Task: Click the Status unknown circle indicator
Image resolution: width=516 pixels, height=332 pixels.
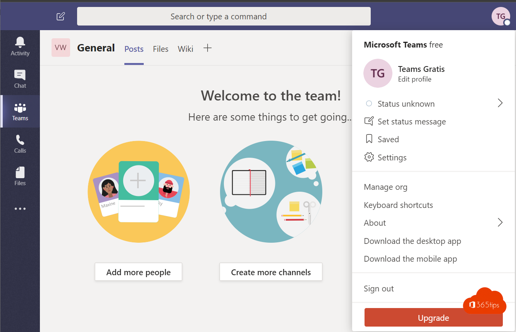Action: pos(369,104)
